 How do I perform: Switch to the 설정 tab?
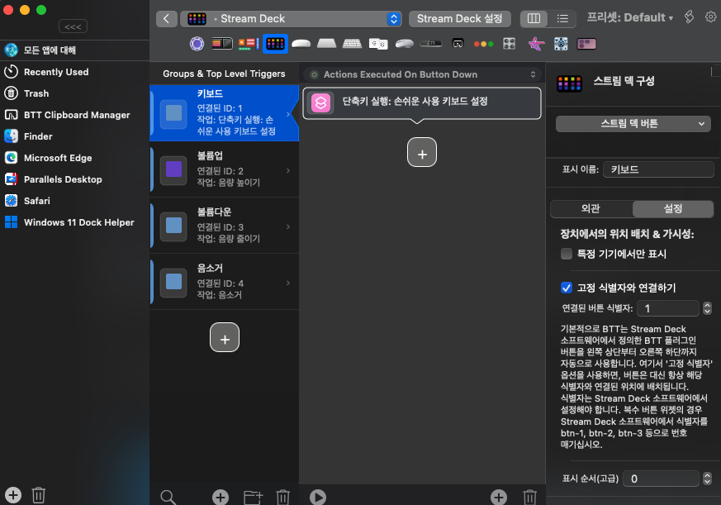672,209
